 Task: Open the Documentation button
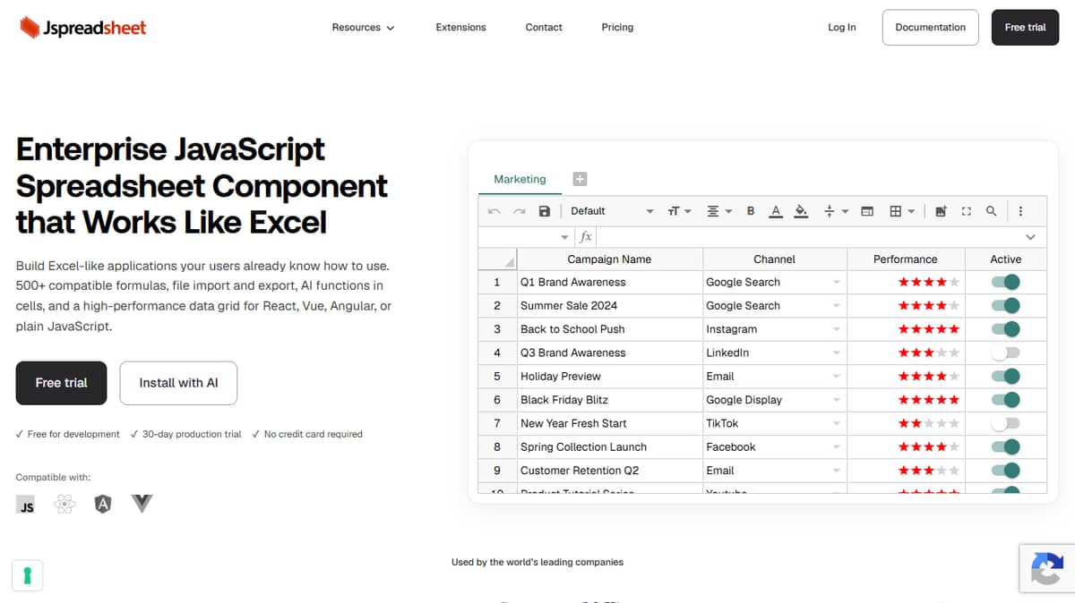(x=931, y=28)
